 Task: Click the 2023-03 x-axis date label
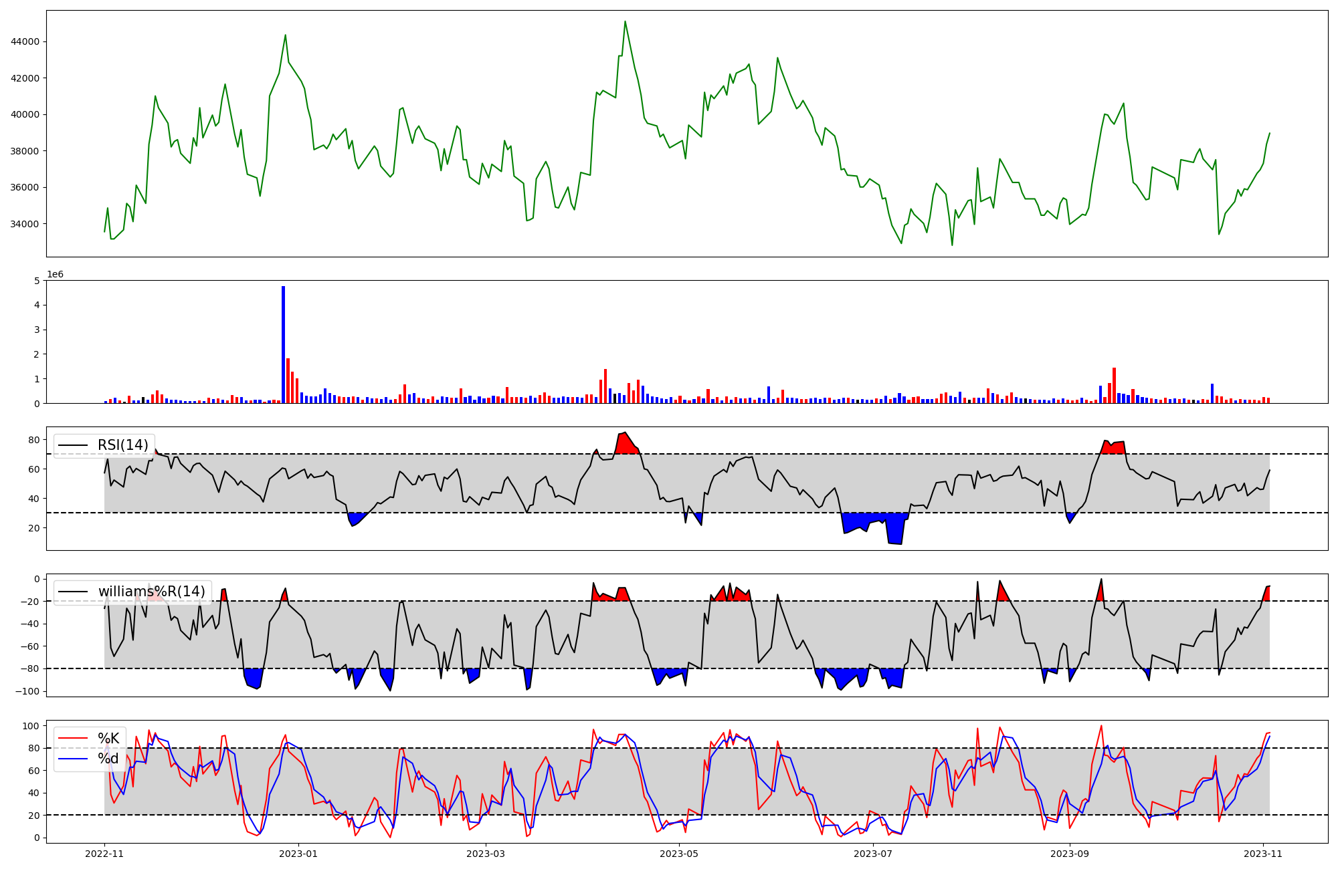coord(485,854)
